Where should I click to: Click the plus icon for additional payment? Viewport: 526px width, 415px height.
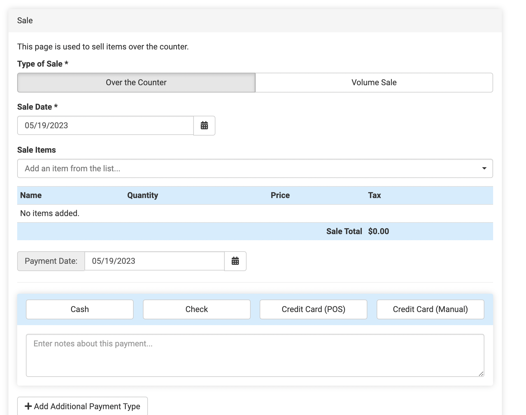(x=28, y=406)
